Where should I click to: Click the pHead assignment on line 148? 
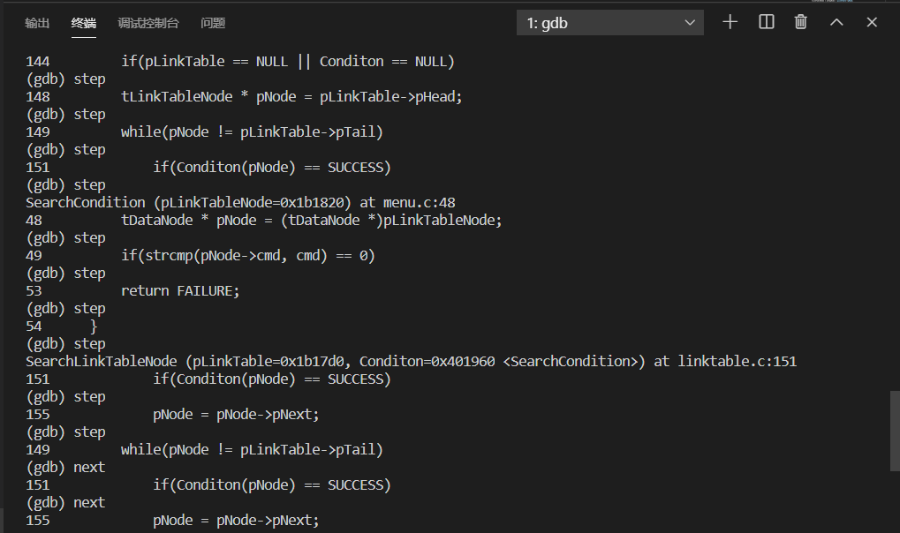click(291, 97)
